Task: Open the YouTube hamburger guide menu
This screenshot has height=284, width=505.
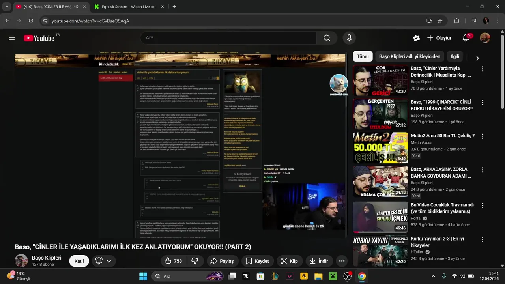Action: 12,38
